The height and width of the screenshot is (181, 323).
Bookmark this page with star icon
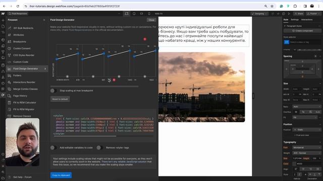(x=272, y=6)
